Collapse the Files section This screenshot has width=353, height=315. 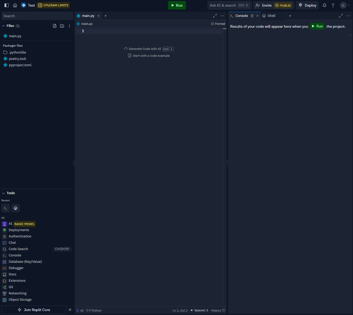(3, 26)
